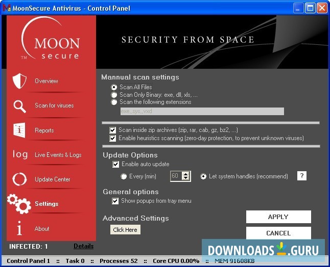Close the MoonSecure Control Panel window
This screenshot has height=267, width=330.
322,8
